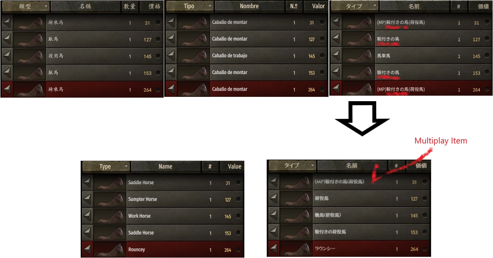Open the 類型 filter dropdown
This screenshot has width=493, height=258.
26,6
